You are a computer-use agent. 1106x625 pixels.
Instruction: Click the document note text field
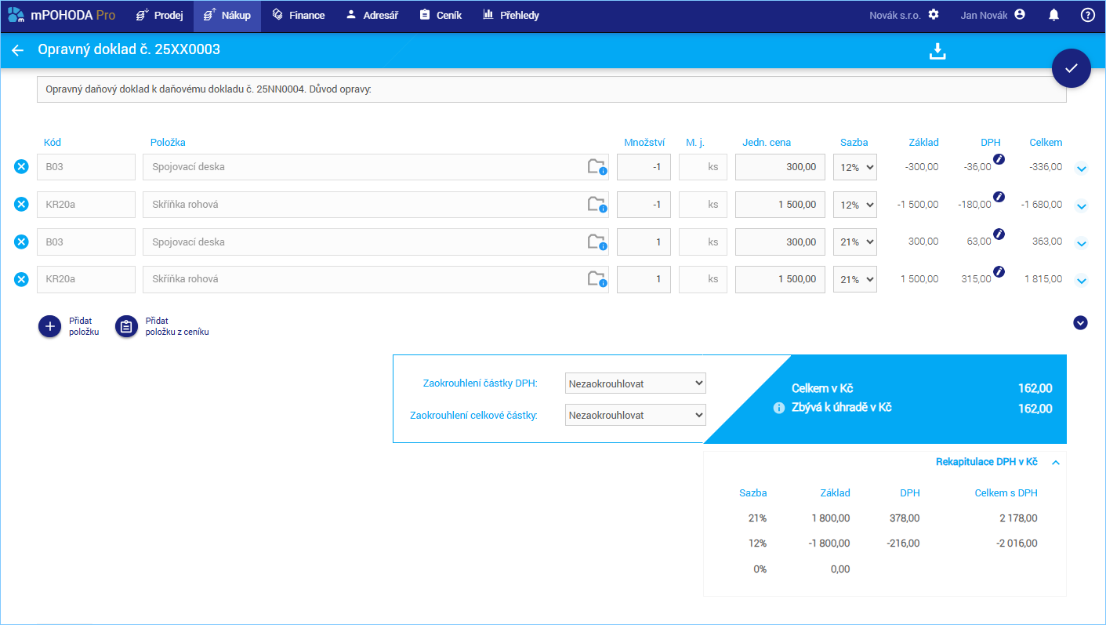[552, 89]
